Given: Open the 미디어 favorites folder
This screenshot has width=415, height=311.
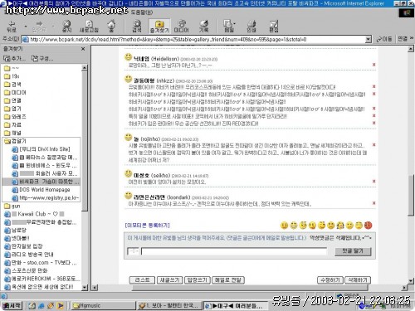Looking at the screenshot, I should (x=15, y=92).
